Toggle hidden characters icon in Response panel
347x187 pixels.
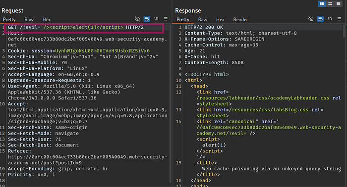[x=311, y=19]
